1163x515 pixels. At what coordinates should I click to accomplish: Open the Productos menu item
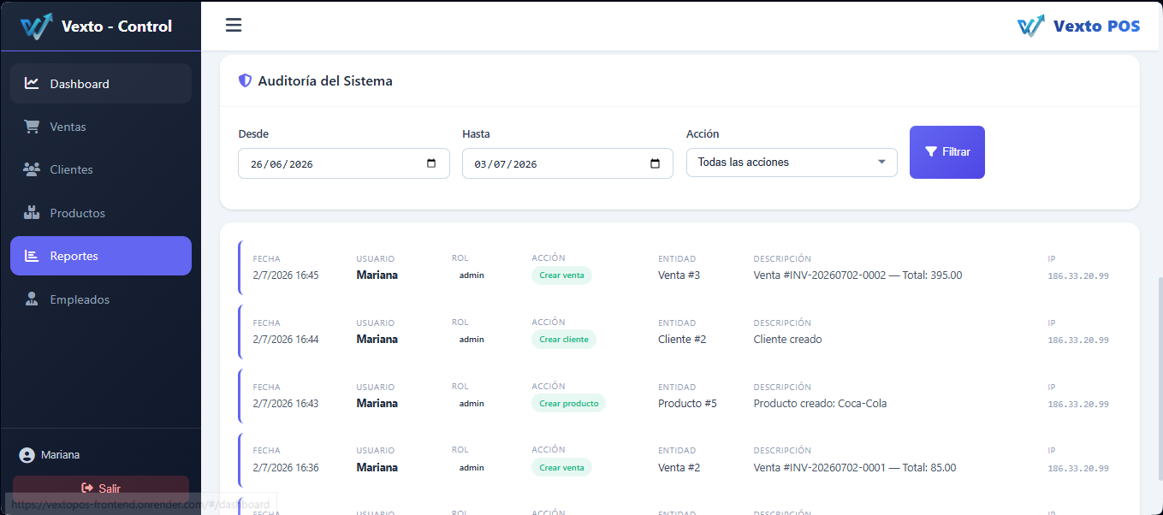click(101, 213)
